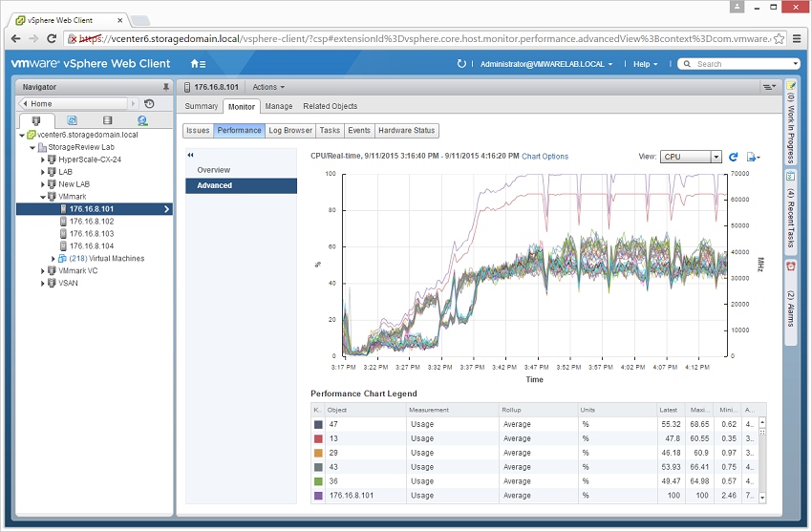Switch to Networking navigator tab

[142, 120]
